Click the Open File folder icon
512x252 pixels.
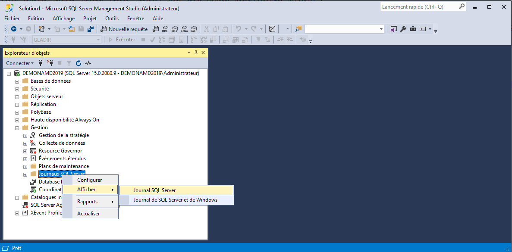click(72, 29)
